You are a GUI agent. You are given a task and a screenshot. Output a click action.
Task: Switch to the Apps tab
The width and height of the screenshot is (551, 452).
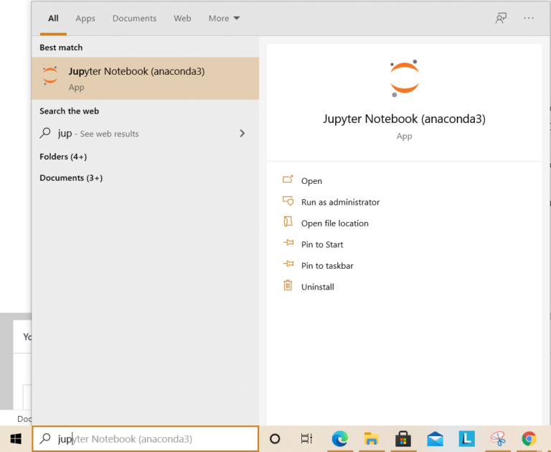[x=85, y=18]
